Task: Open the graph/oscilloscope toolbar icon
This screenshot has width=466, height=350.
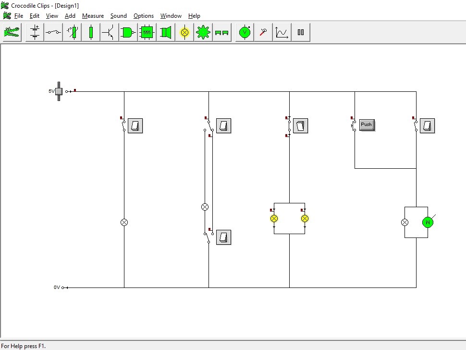Action: pos(282,32)
